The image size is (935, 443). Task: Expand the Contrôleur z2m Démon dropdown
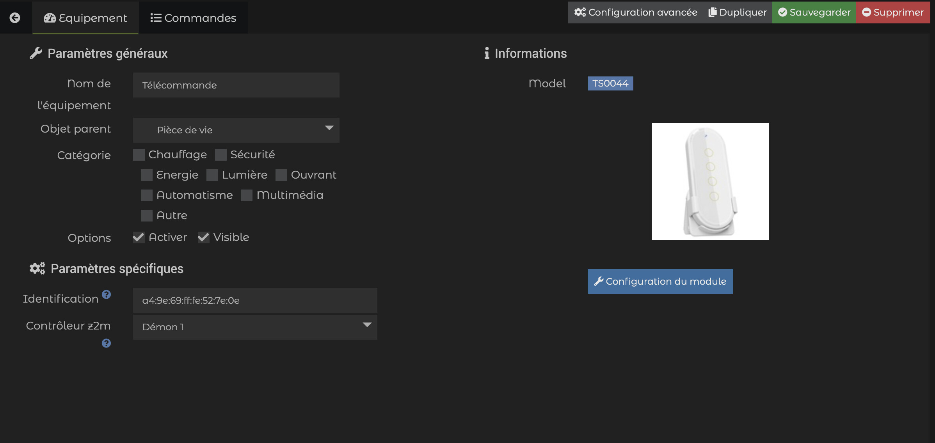coord(255,327)
